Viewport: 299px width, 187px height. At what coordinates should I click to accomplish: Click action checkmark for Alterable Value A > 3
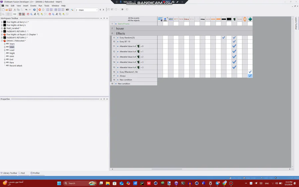[234, 67]
